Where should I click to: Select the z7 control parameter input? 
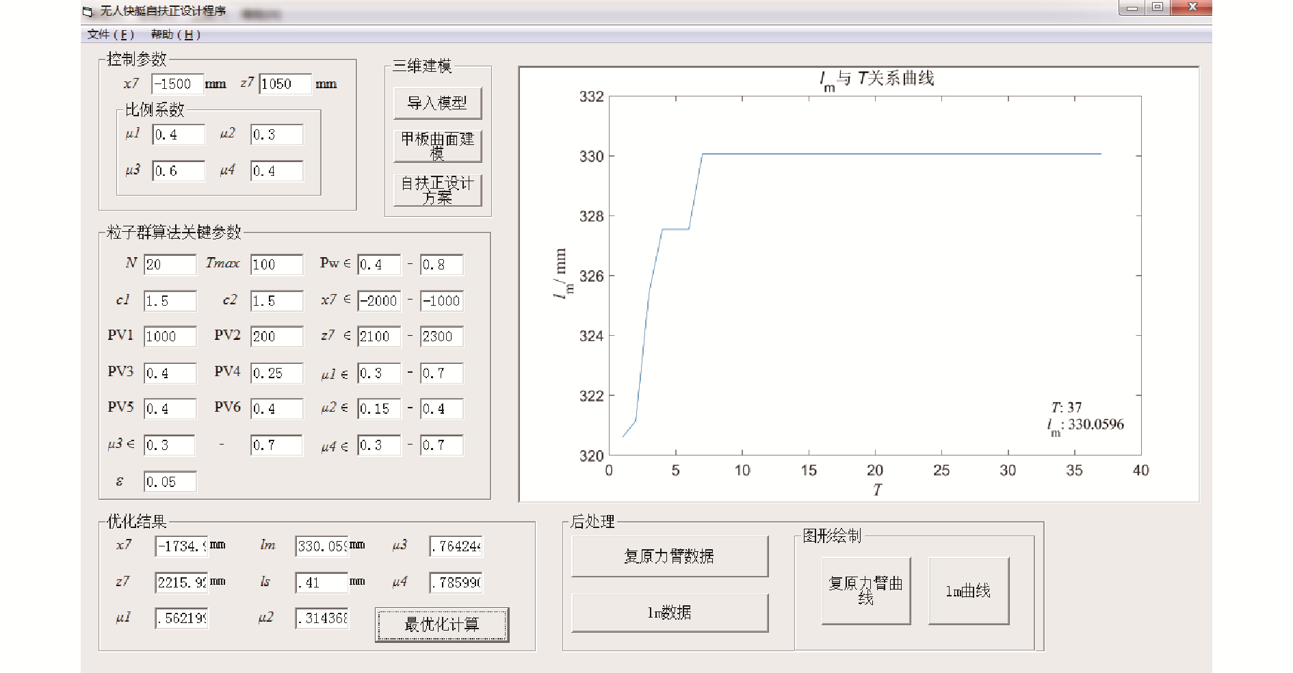pyautogui.click(x=285, y=84)
